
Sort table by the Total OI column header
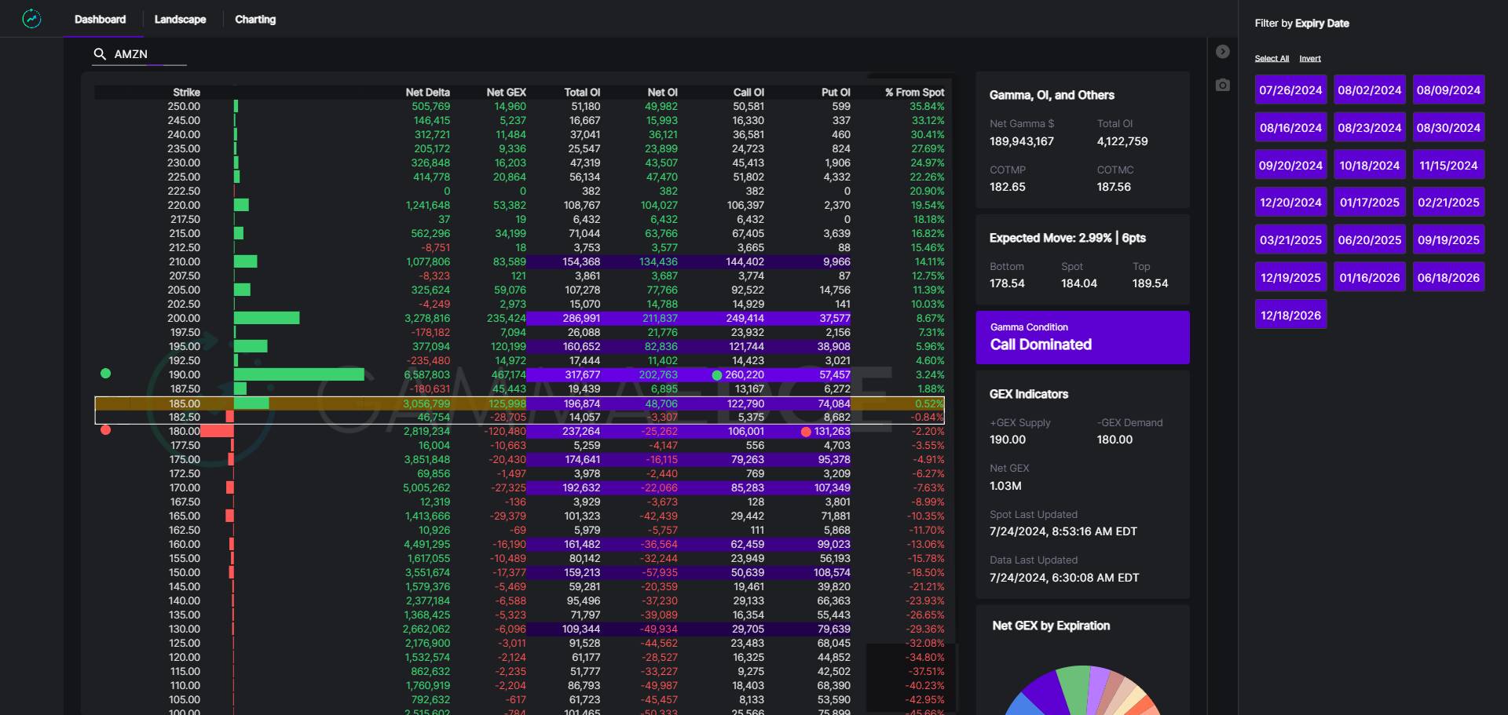tap(582, 93)
